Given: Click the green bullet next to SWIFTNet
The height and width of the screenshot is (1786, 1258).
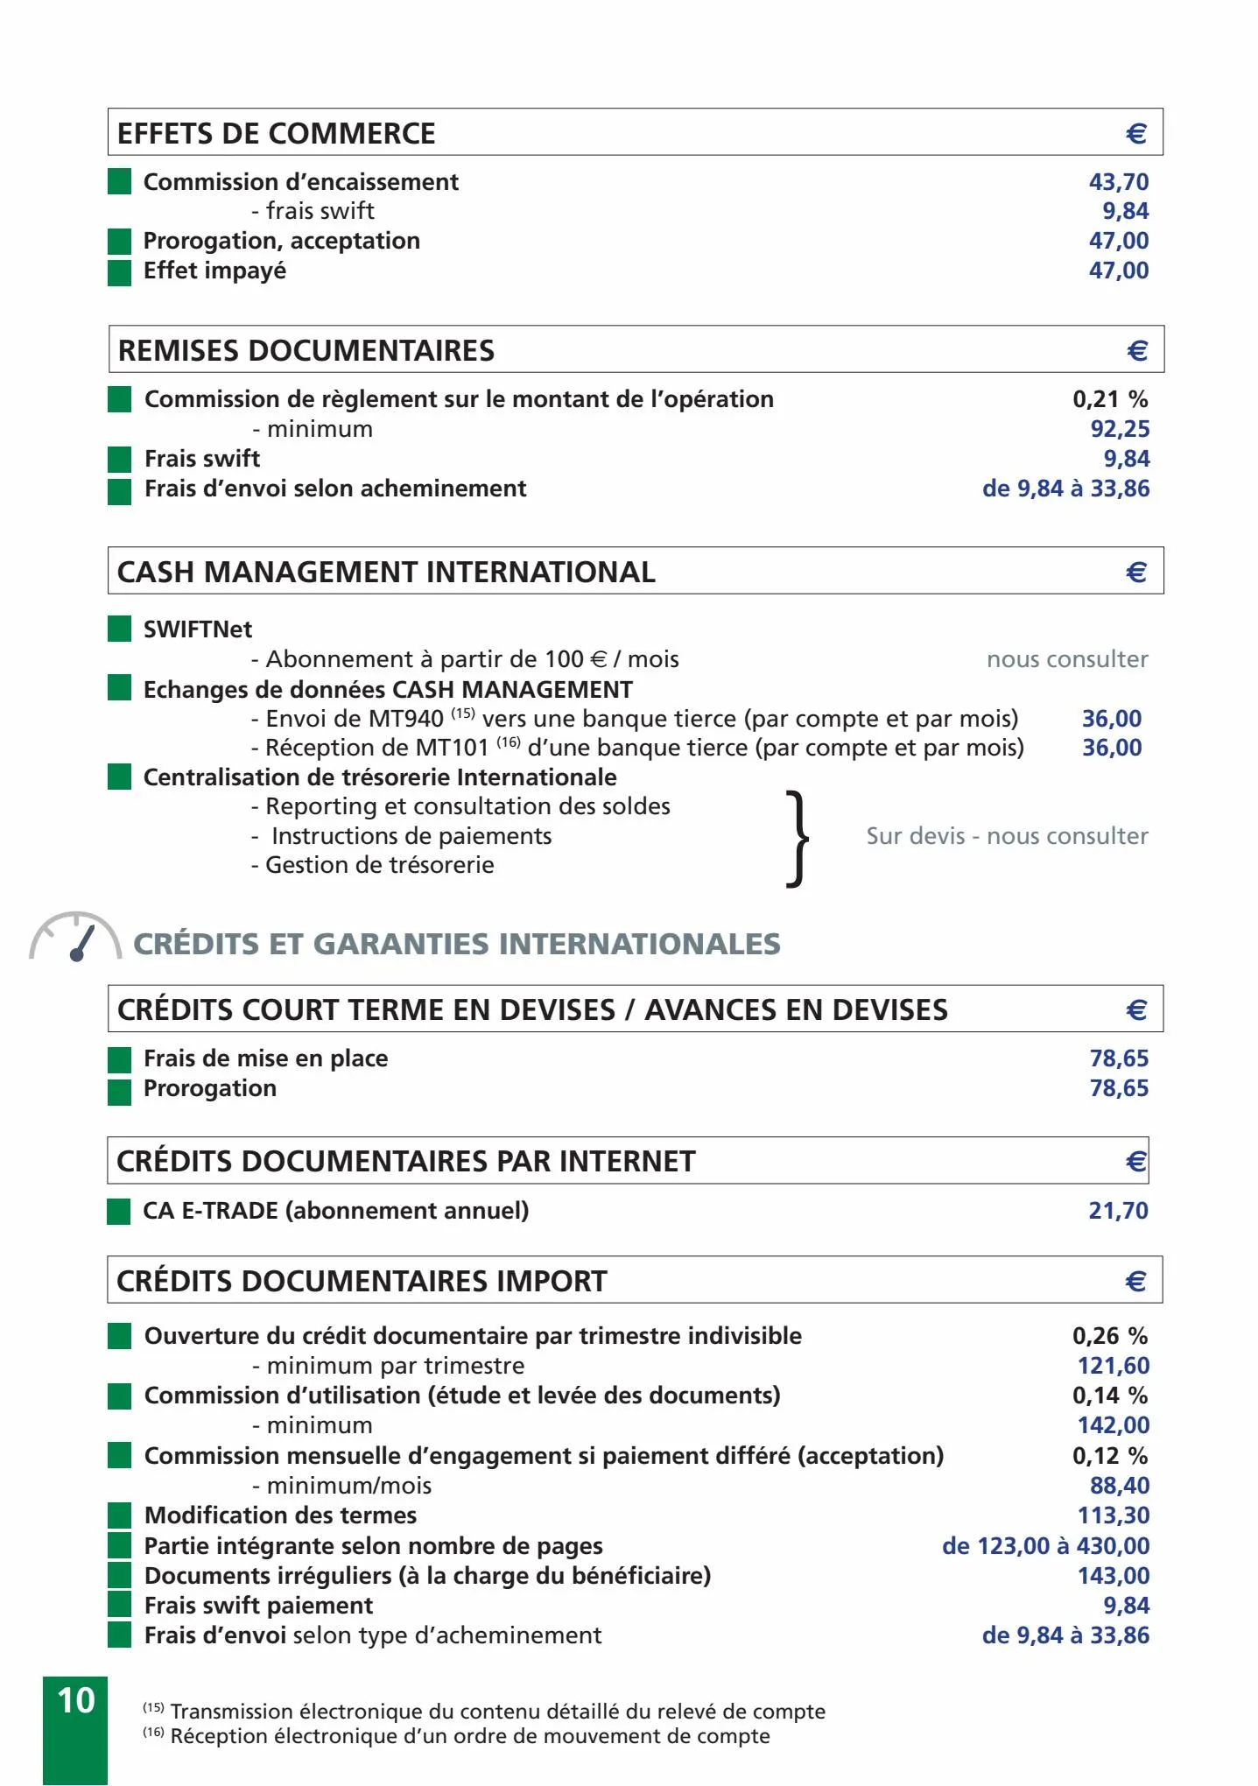Looking at the screenshot, I should (x=120, y=629).
